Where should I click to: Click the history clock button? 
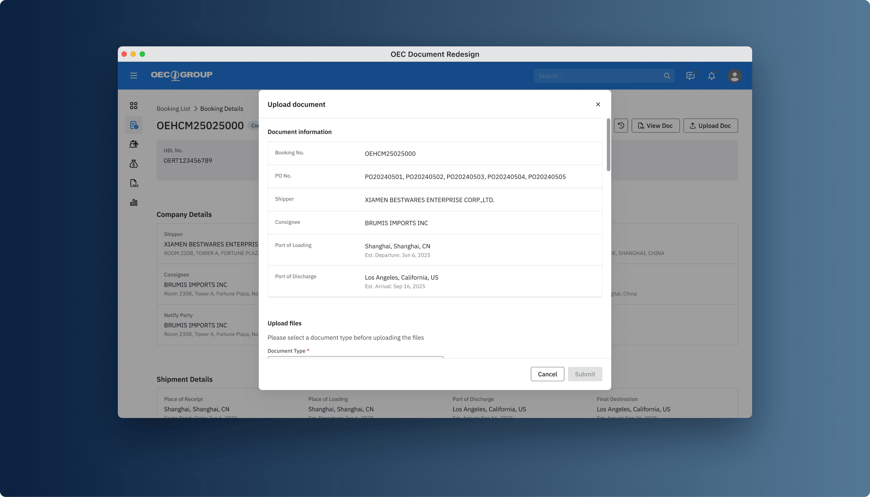tap(621, 126)
